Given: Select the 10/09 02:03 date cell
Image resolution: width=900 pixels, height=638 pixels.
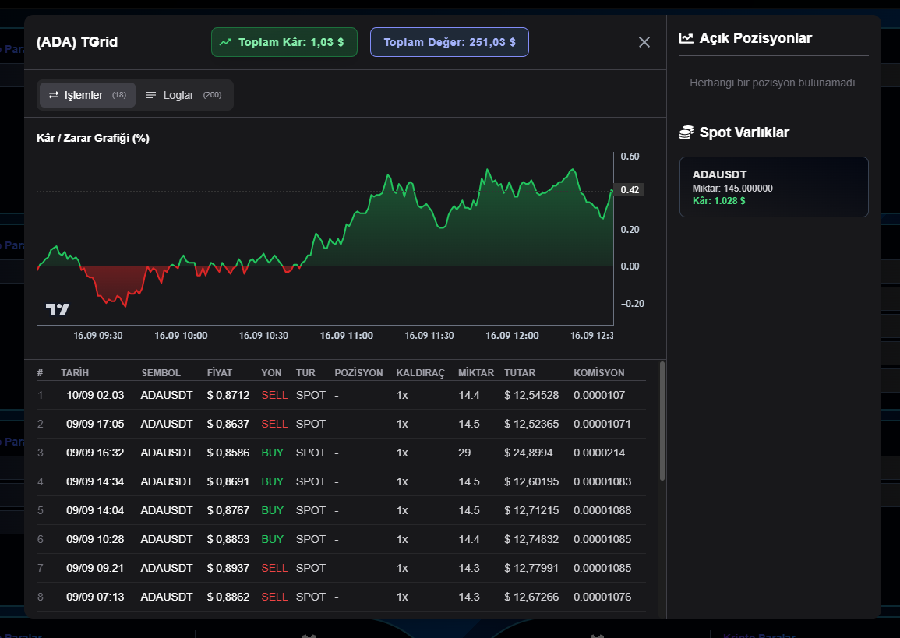Looking at the screenshot, I should point(95,395).
